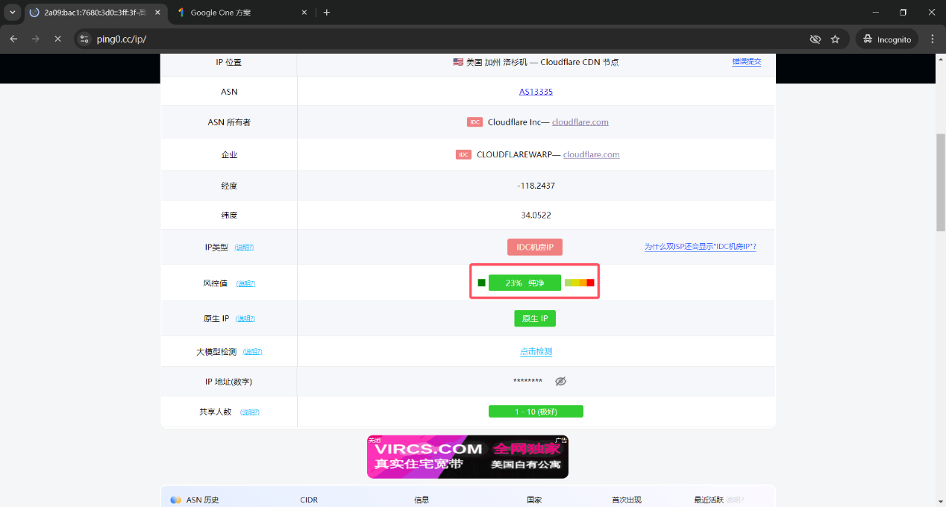Click the 23% 纯净 risk bar
946x507 pixels.
coord(524,283)
